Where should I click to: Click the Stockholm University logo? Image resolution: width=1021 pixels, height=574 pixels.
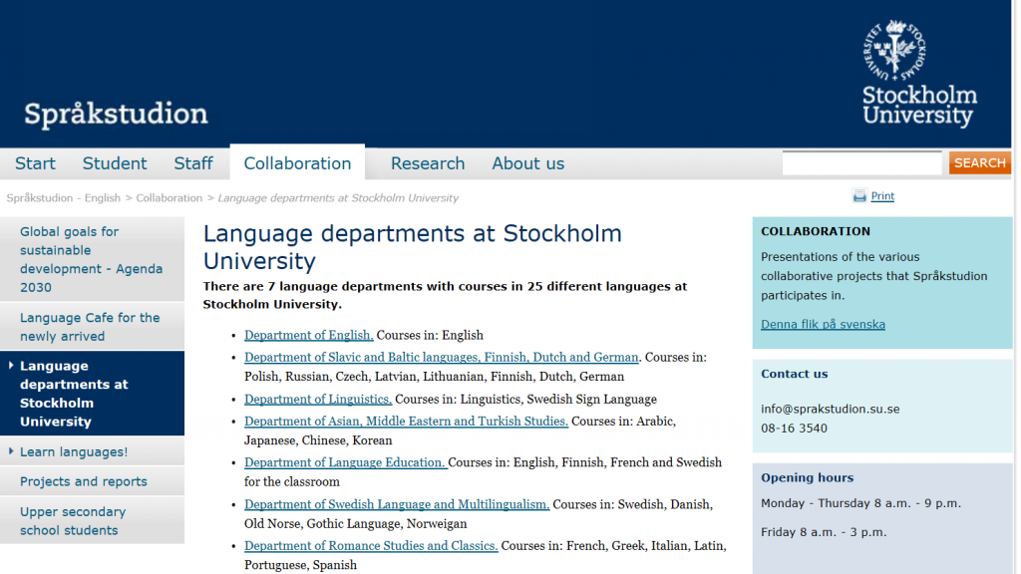point(919,73)
